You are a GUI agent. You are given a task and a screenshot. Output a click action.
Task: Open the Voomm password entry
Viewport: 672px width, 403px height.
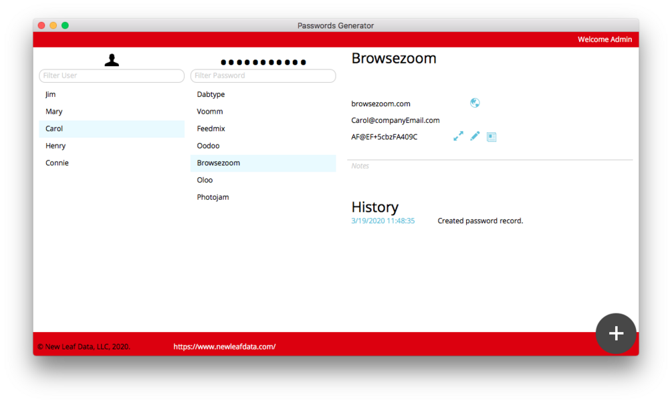[263, 112]
